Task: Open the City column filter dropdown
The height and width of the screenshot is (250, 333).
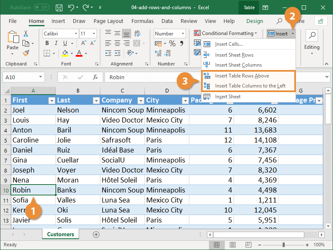Action: [x=185, y=100]
